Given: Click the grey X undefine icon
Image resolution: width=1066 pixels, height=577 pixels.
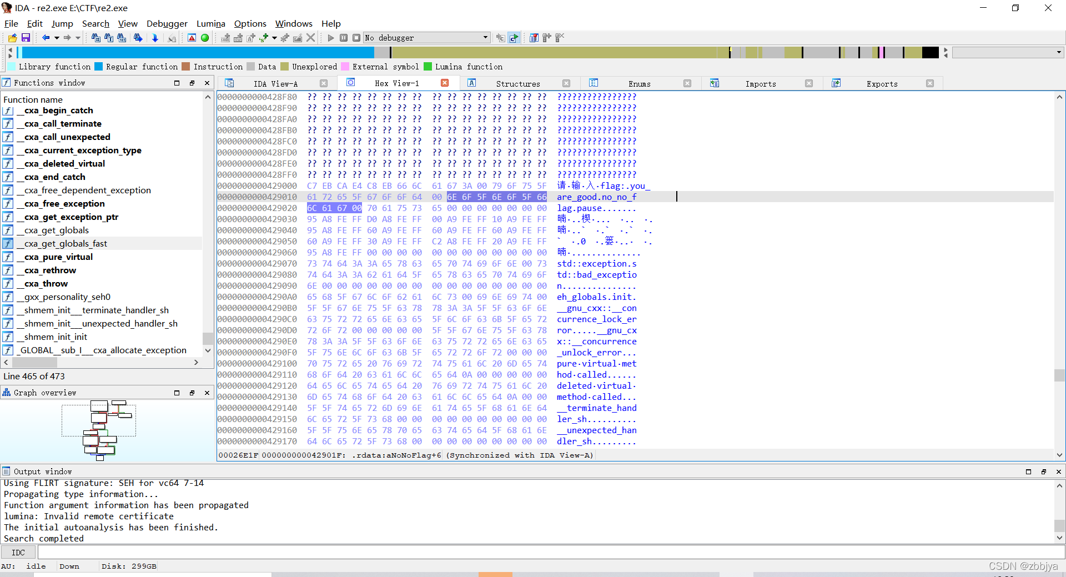Looking at the screenshot, I should pyautogui.click(x=311, y=38).
